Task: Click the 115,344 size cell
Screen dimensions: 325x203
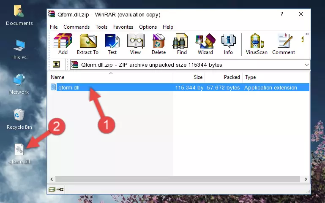Action: [x=189, y=87]
